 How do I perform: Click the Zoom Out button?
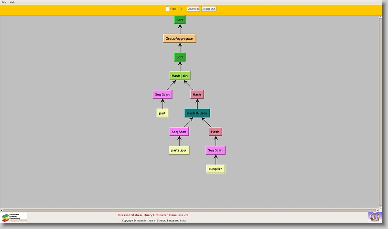pos(209,9)
